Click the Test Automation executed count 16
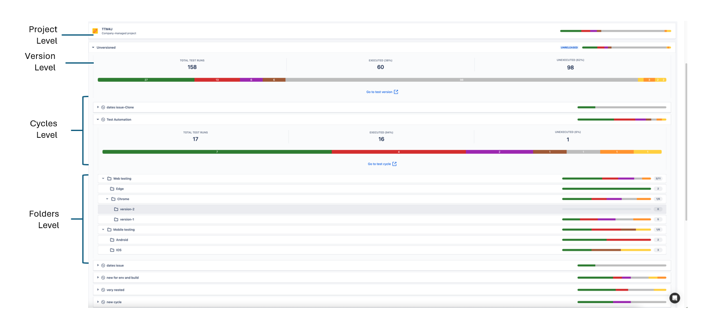Screen dimensions: 715x318 coord(381,139)
